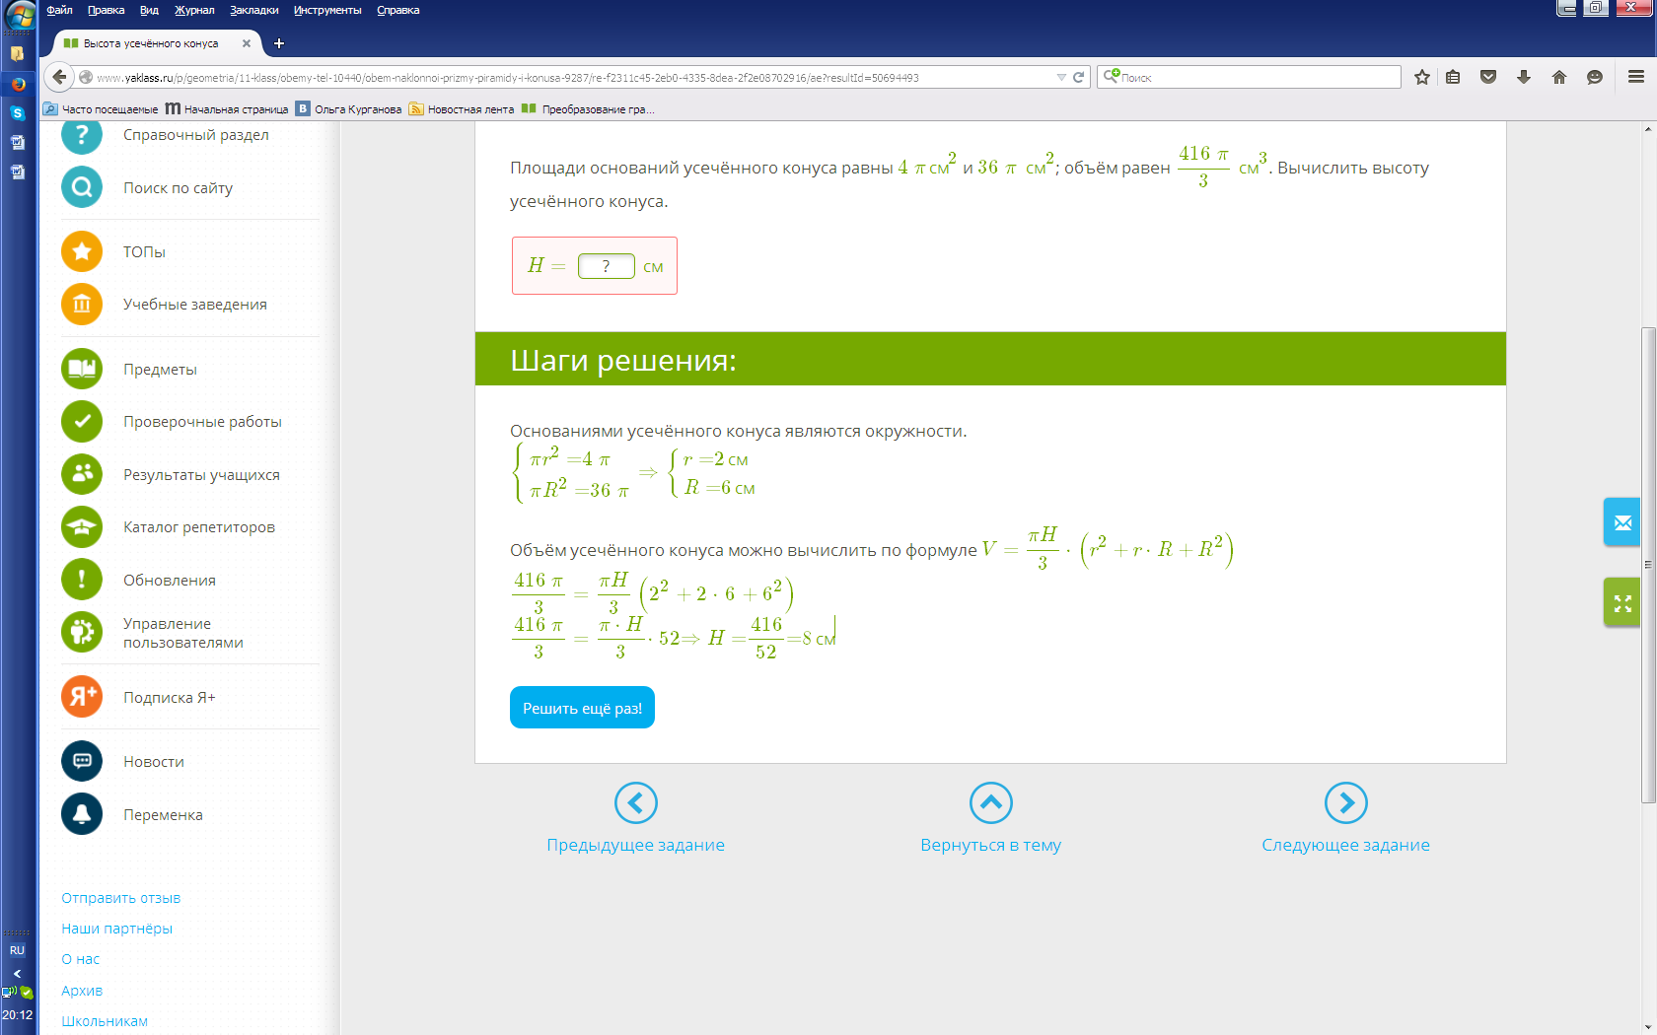Open the Результаты учащихся people icon
The height and width of the screenshot is (1035, 1657).
pos(82,474)
